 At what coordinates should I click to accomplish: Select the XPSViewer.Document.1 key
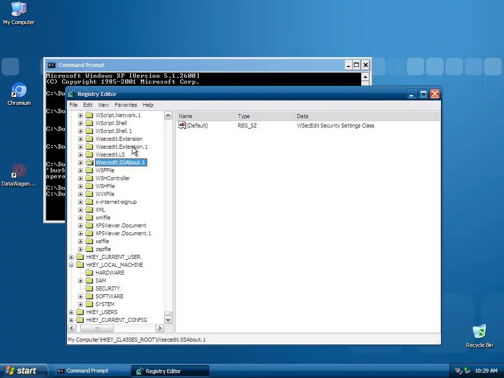[x=123, y=233]
